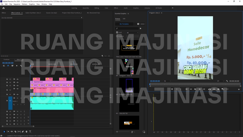Click Comparison View icon
Image resolution: width=243 pixels, height=137 pixels.
point(223,89)
